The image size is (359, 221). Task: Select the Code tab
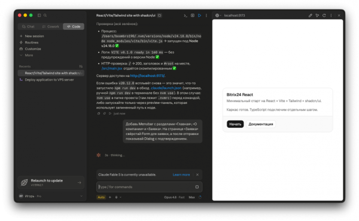[x=74, y=26]
